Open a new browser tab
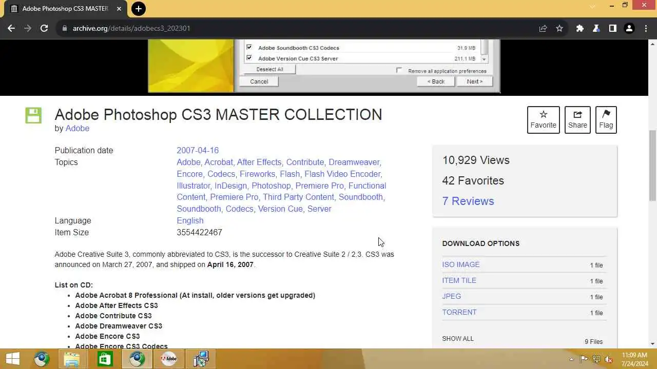 [x=138, y=9]
